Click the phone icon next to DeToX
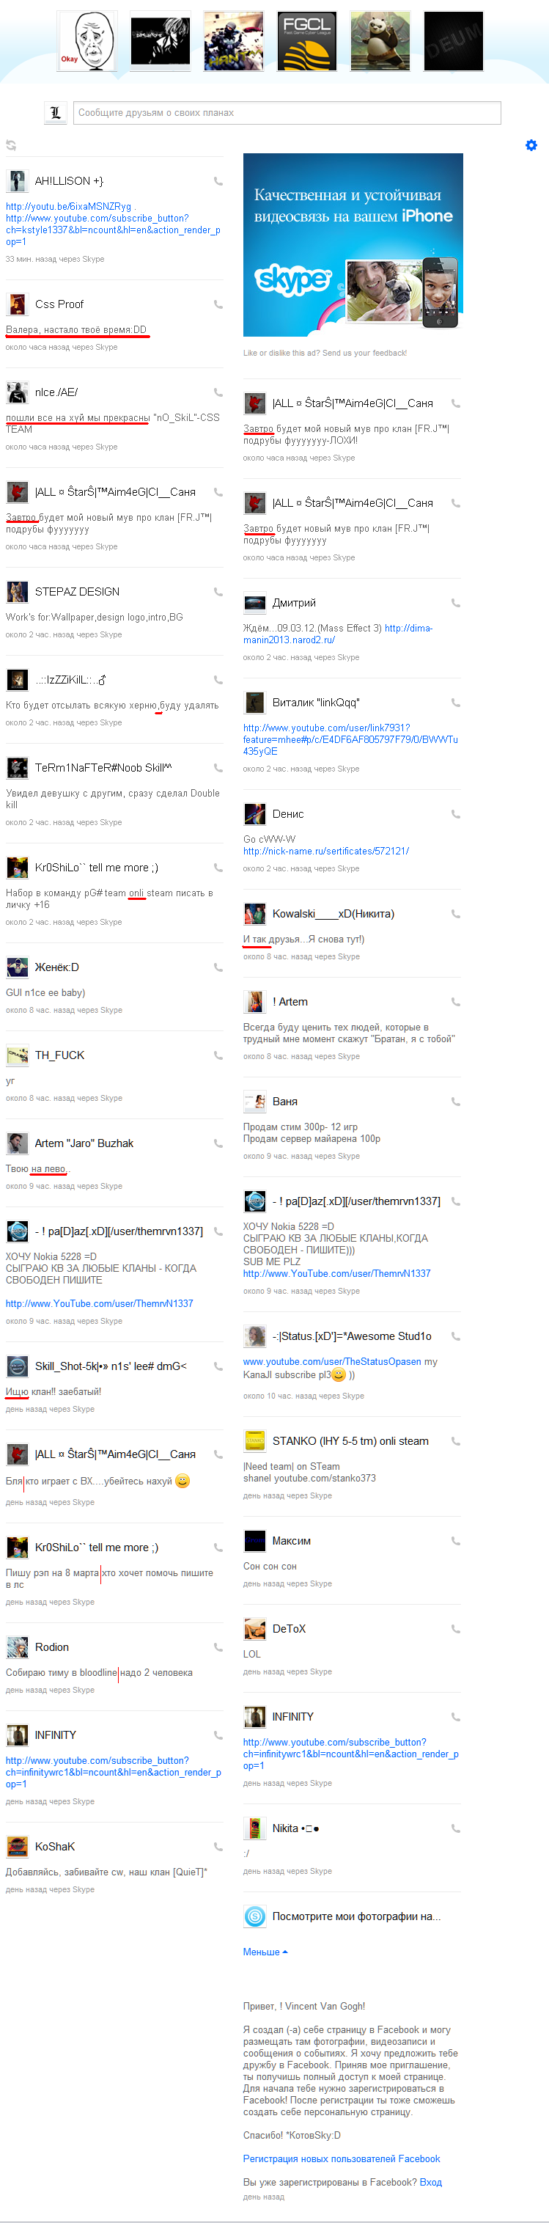 pyautogui.click(x=456, y=1628)
